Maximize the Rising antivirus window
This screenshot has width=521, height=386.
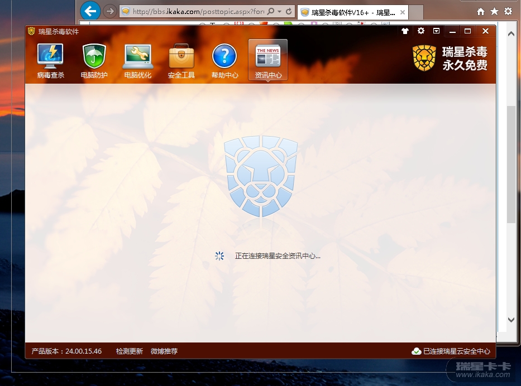(x=467, y=31)
